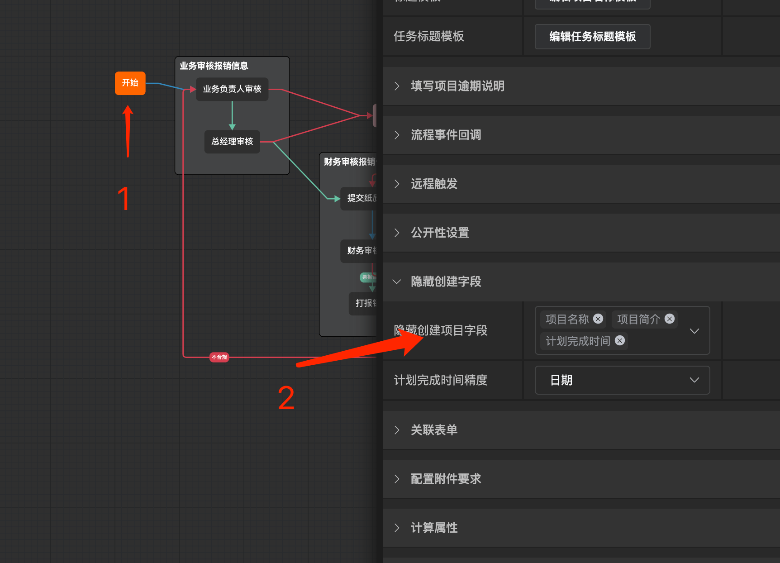Expand the 配置附件要求 section
The height and width of the screenshot is (563, 780).
(x=581, y=479)
